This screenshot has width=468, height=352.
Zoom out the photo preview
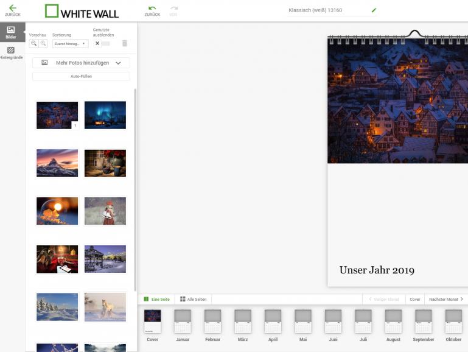[34, 44]
